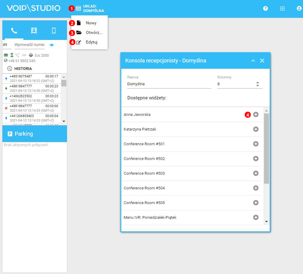Screen dimensions: 303x274
Task: Choose Nowy from the layout menu
Action: [x=91, y=23]
